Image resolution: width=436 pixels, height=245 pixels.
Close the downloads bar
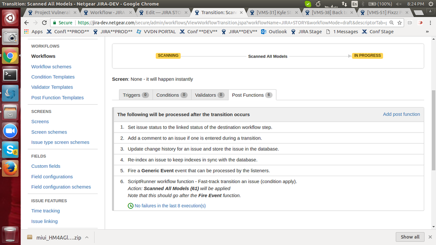coord(430,237)
